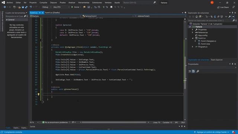Image resolution: width=238 pixels, height=134 pixels.
Task: Click the split editor plus icon above scrollbar
Action: pos(185,19)
